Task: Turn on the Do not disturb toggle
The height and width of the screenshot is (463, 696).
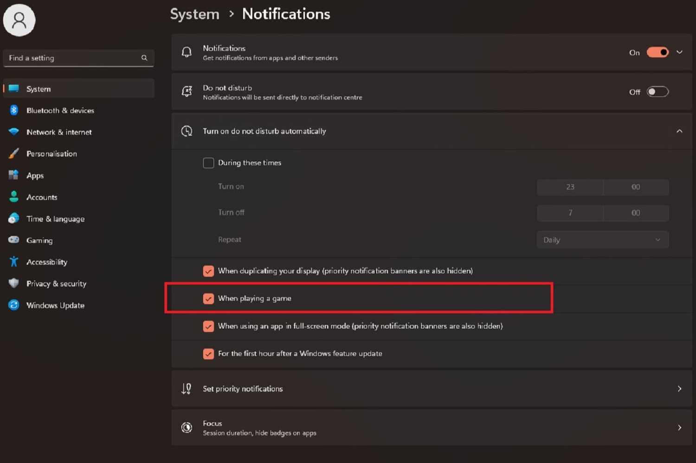Action: point(657,91)
